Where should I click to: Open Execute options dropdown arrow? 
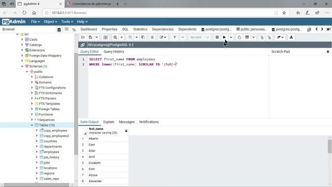click(231, 37)
